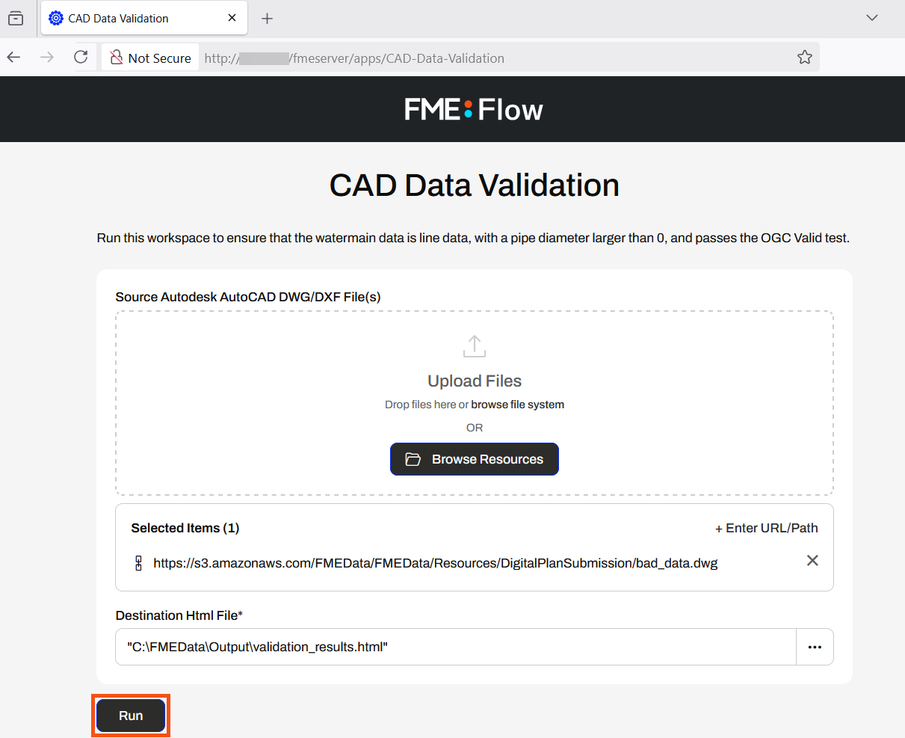The height and width of the screenshot is (738, 905).
Task: Select the CAD Data Validation tab
Action: pos(120,18)
